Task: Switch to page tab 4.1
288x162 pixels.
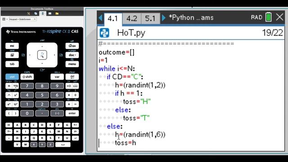Action: pos(113,18)
